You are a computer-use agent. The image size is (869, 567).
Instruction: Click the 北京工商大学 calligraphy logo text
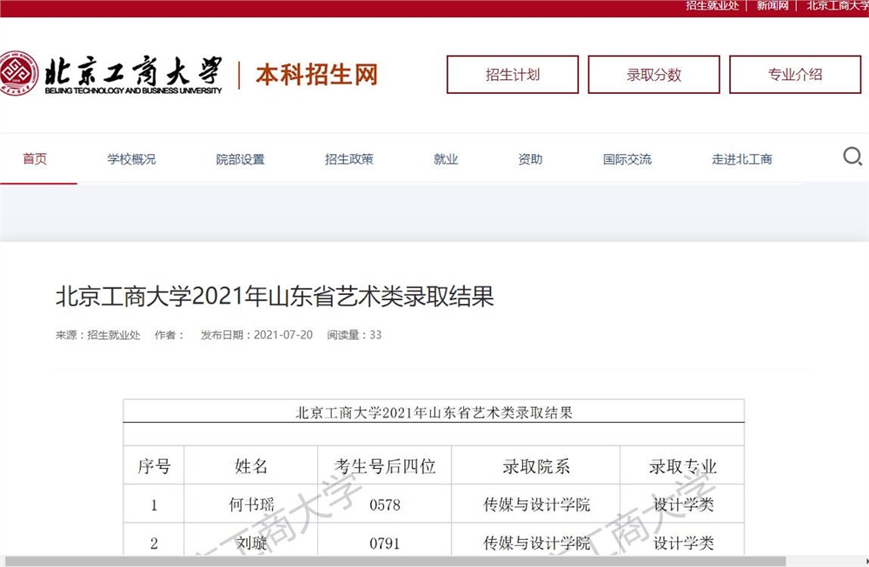tap(133, 70)
